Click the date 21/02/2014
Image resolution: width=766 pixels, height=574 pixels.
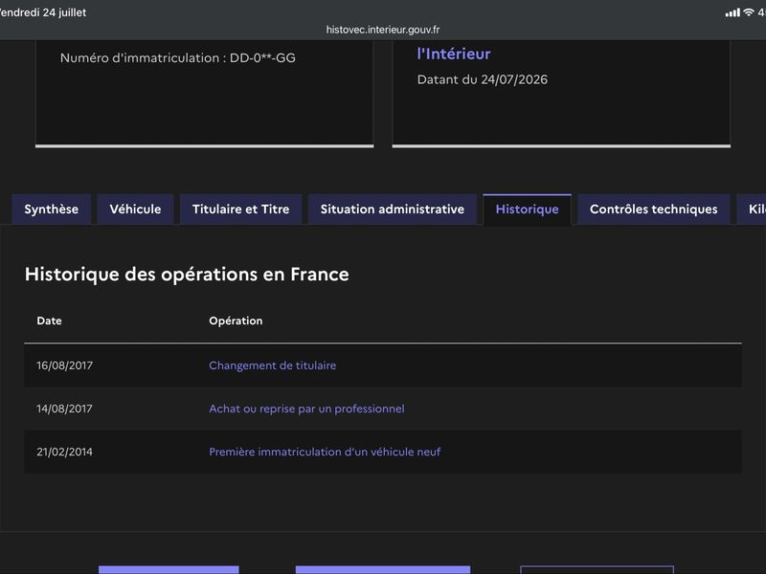pos(64,452)
